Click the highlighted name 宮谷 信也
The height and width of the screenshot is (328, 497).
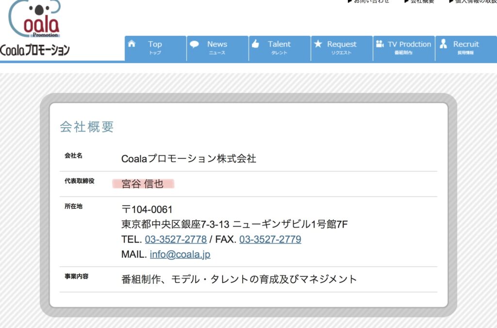coord(143,184)
